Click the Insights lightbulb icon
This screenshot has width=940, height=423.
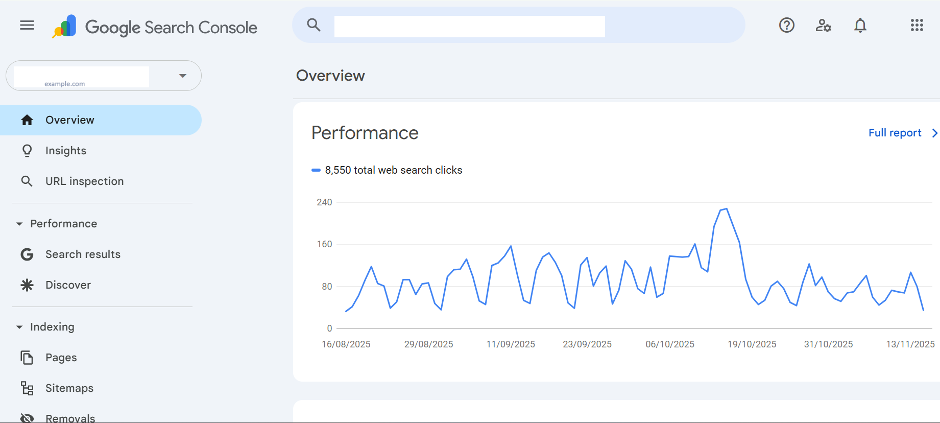click(27, 151)
